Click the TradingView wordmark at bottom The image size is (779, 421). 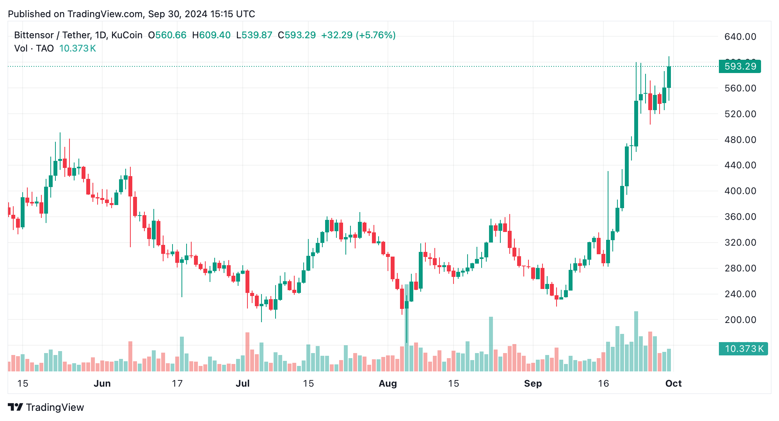point(55,407)
